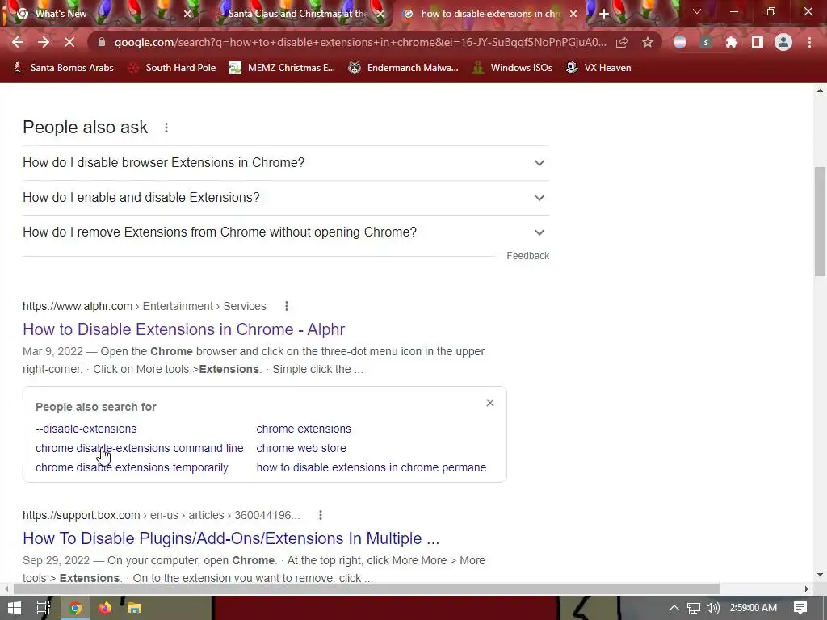
Task: Search for 'chrome extensions' suggestion
Action: click(x=304, y=429)
